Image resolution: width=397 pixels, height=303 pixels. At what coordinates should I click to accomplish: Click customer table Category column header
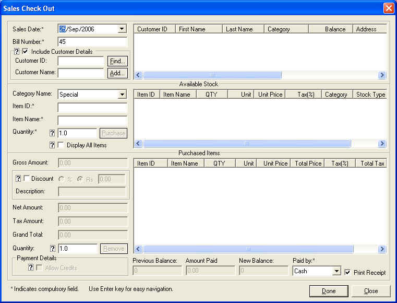click(286, 29)
